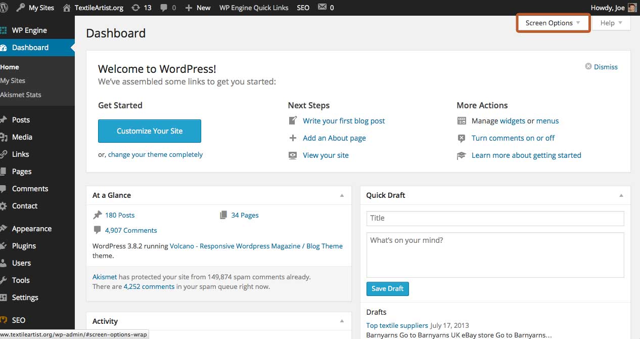Click the speech bubble icon beside 4,907 Comments
Image resolution: width=640 pixels, height=339 pixels.
98,230
